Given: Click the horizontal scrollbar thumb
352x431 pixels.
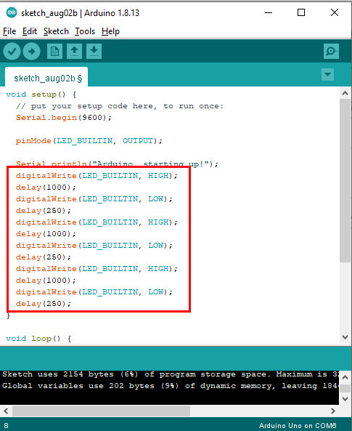Looking at the screenshot, I should coord(101,411).
